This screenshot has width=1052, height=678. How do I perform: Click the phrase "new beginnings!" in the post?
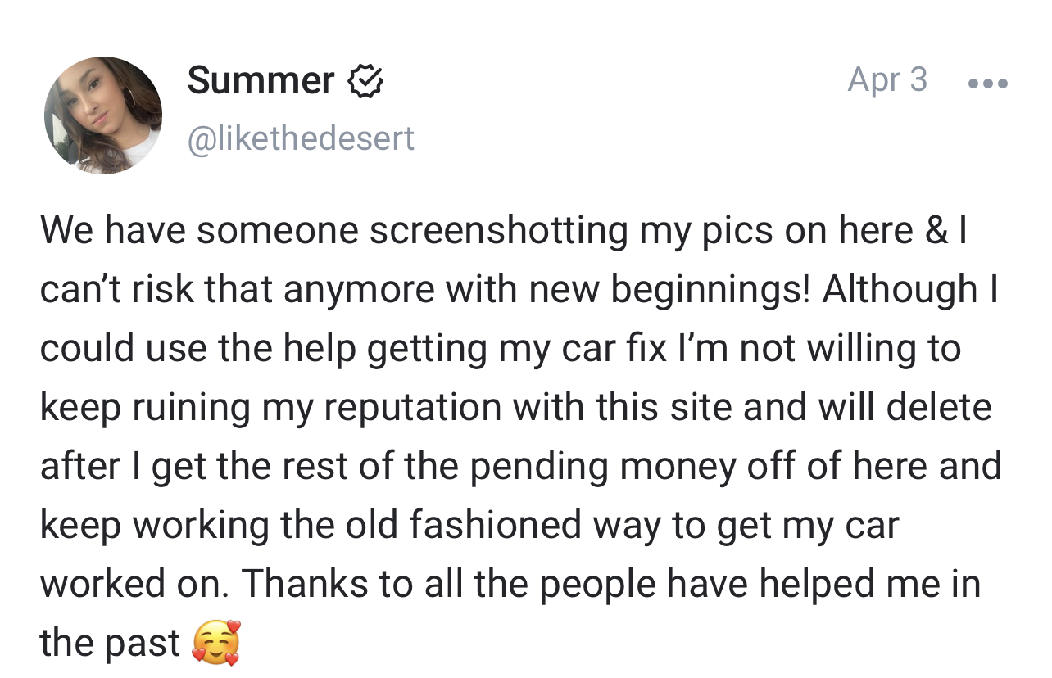tap(712, 290)
